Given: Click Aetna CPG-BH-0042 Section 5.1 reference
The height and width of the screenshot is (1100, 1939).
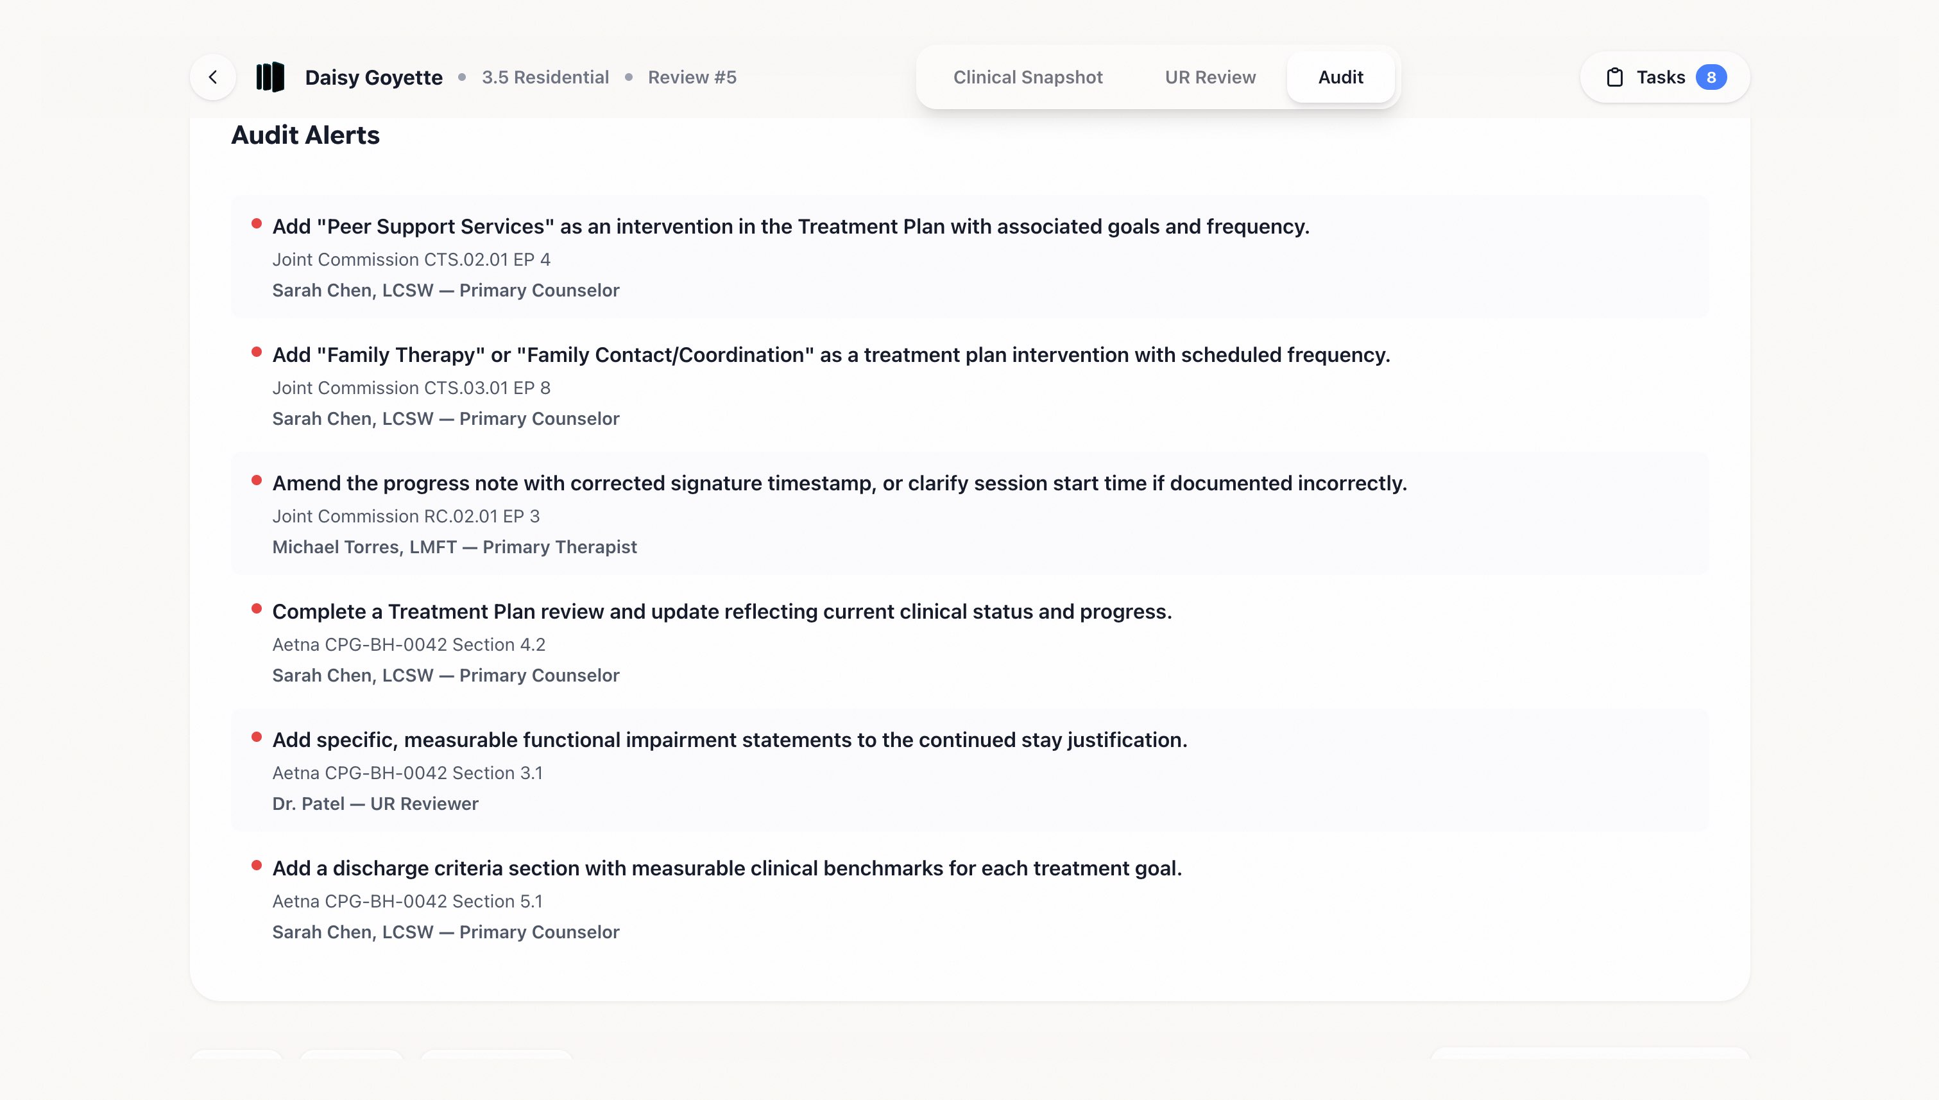Looking at the screenshot, I should [x=407, y=901].
